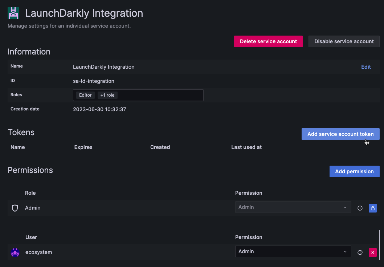Click the Admin role name text

33,208
